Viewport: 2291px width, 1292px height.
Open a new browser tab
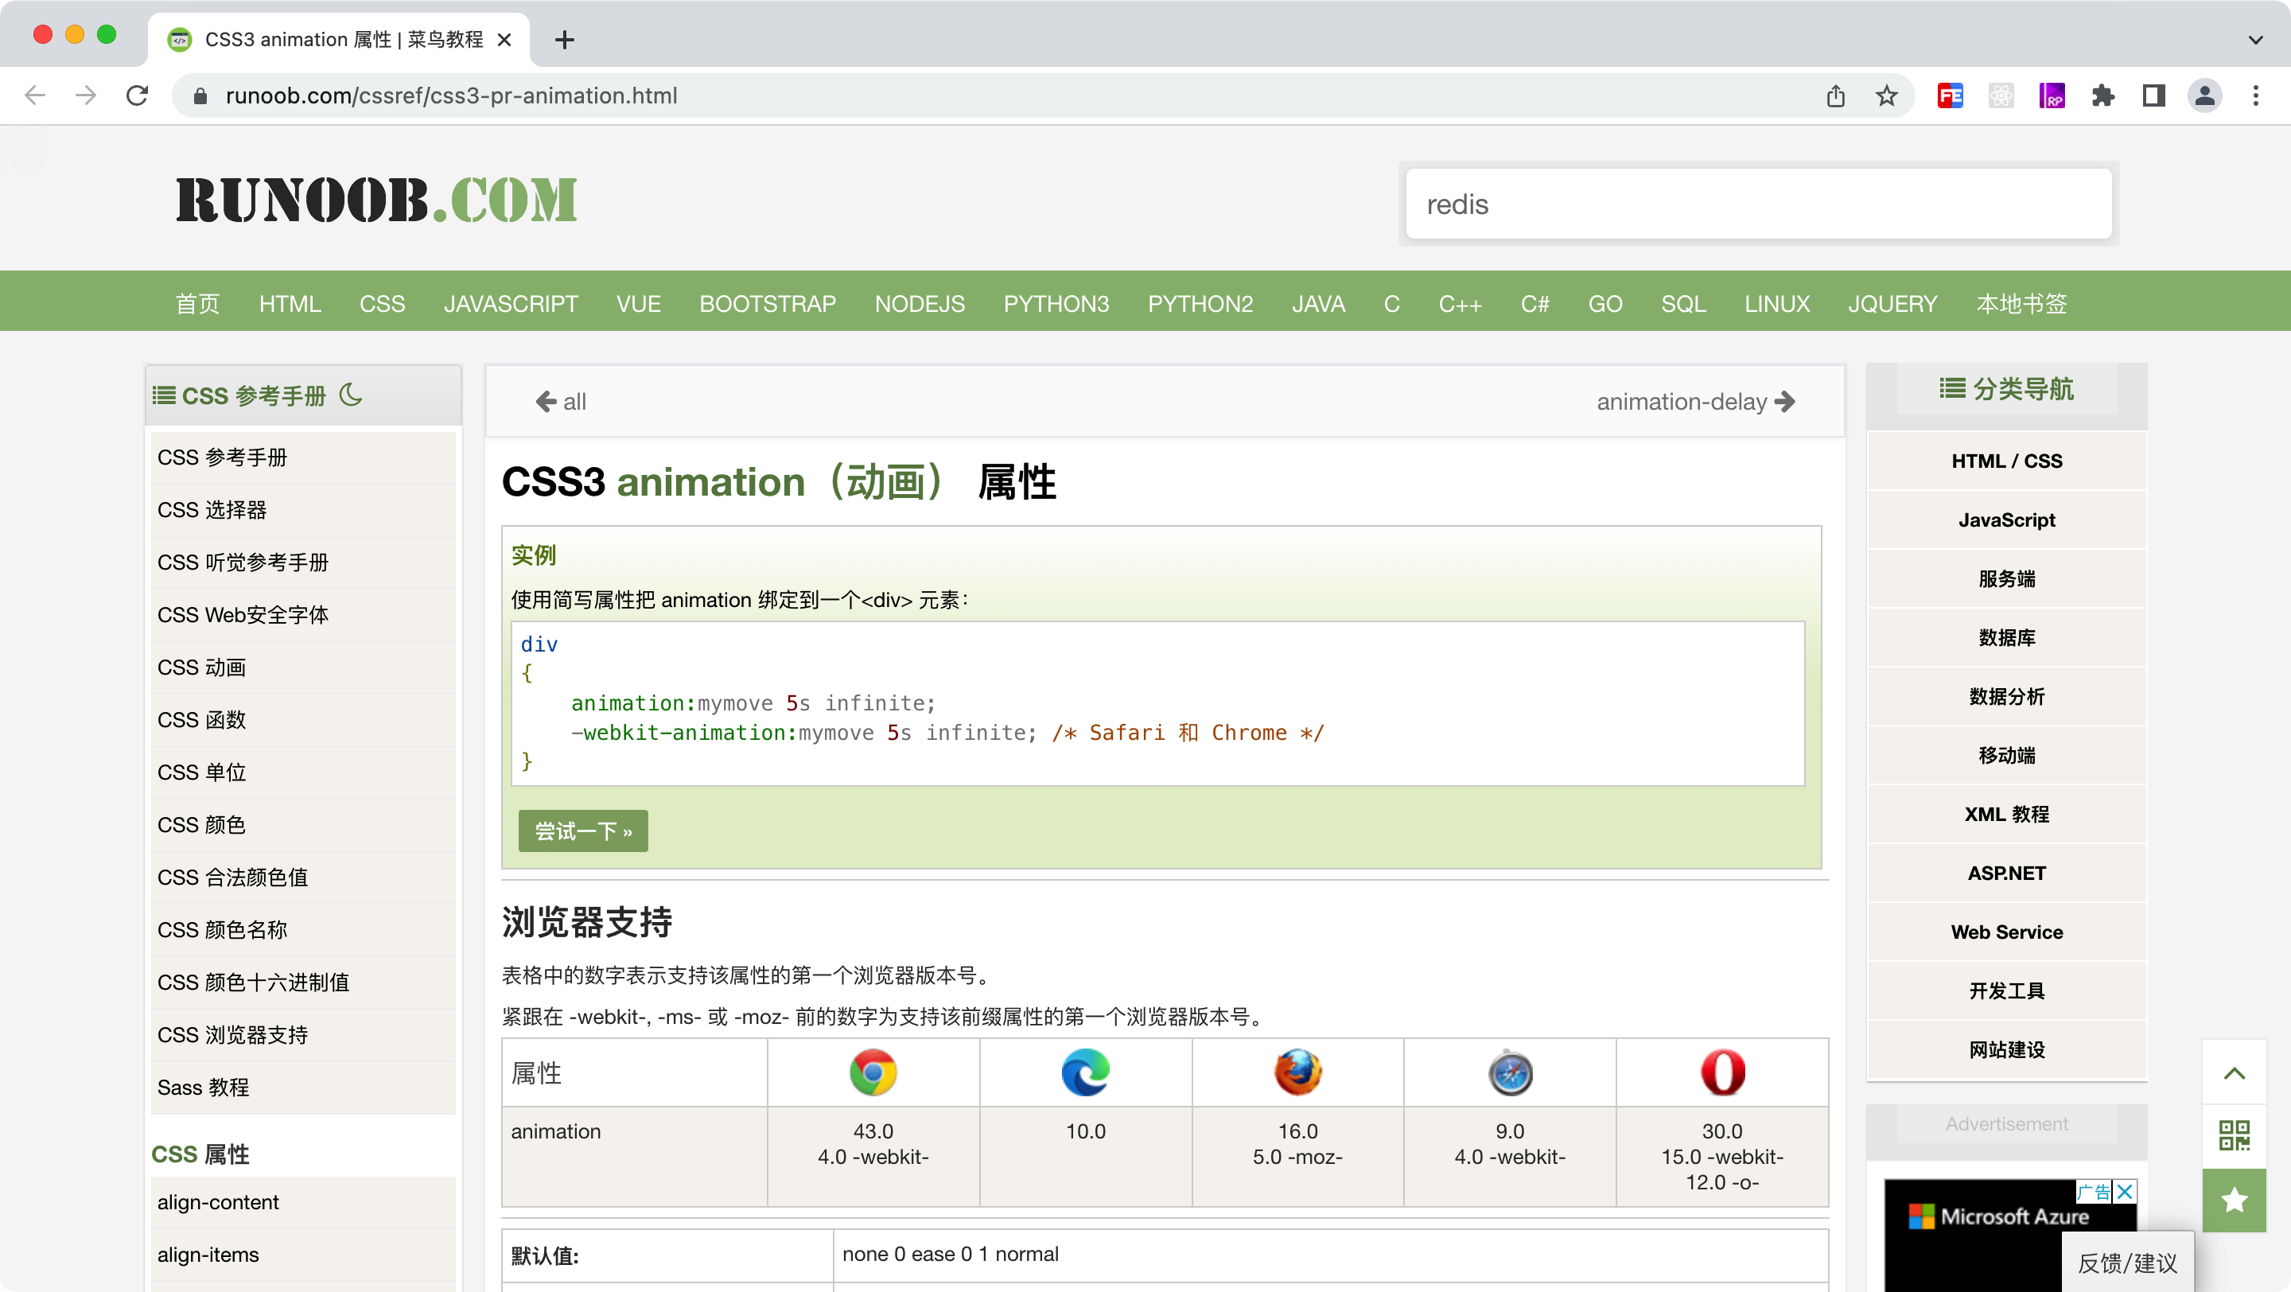pos(564,40)
